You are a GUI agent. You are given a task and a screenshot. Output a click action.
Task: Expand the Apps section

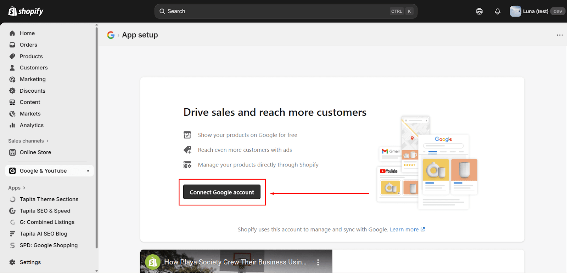coord(17,188)
